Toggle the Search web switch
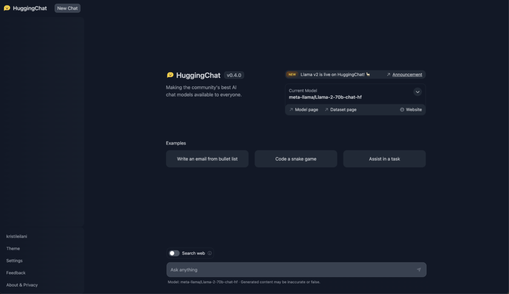Screen dimensions: 509x294 (174, 253)
